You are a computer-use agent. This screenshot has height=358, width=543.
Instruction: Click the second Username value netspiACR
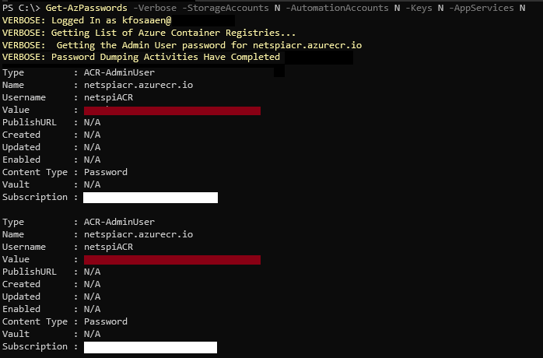[x=108, y=247]
